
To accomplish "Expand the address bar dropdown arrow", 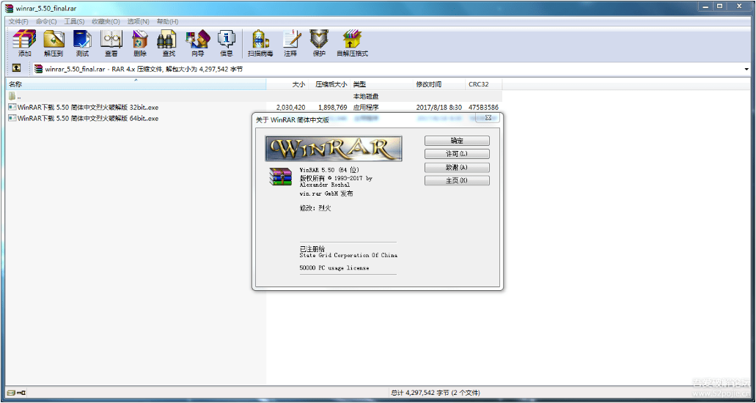I will tap(747, 70).
